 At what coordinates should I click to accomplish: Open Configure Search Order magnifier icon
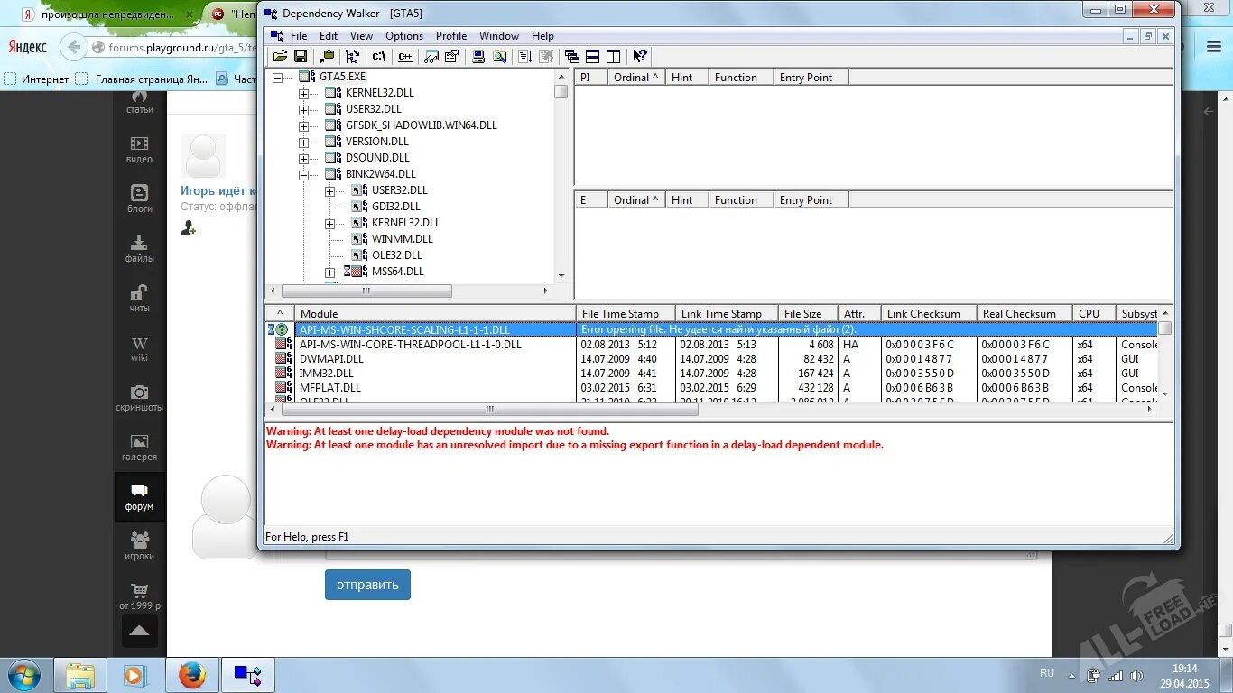[x=499, y=56]
